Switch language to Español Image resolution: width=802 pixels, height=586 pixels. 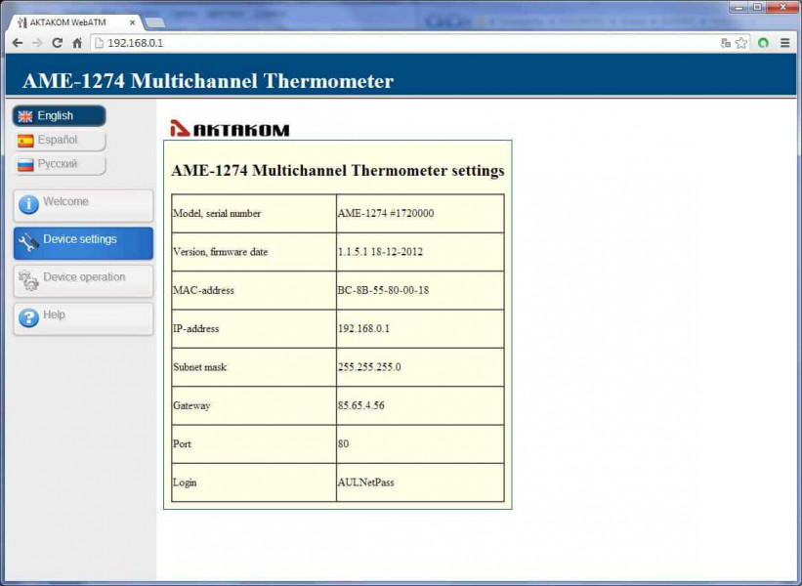60,140
